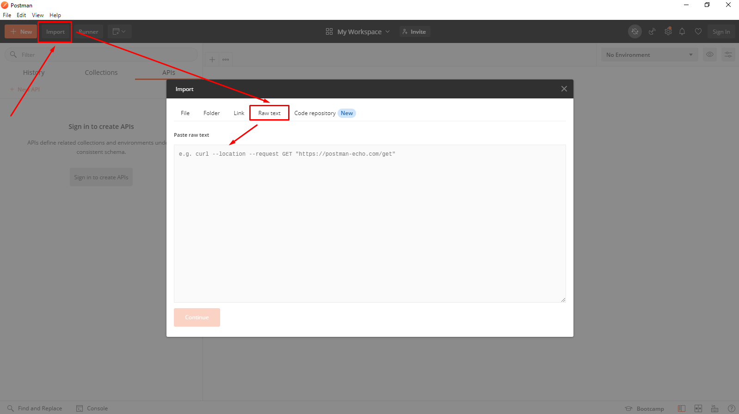This screenshot has height=414, width=739.
Task: Open the Console in status bar
Action: pyautogui.click(x=92, y=408)
